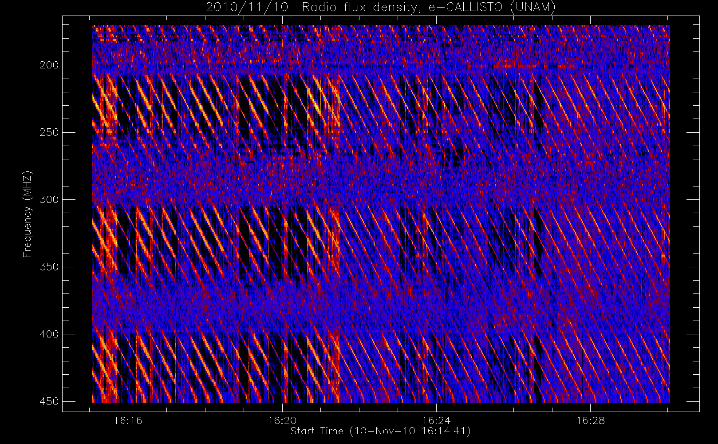Click the 250 frequency tick label

pos(49,132)
